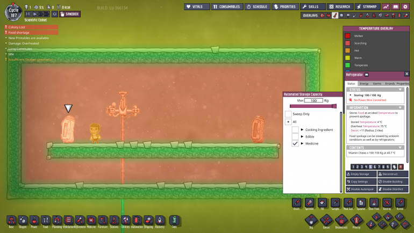Open the Rocketry build category

[x=160, y=220]
